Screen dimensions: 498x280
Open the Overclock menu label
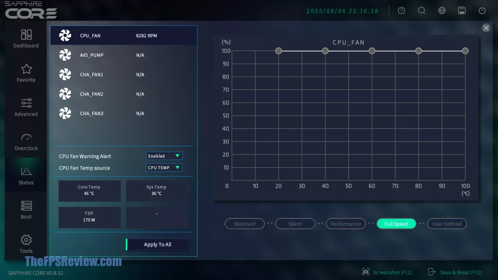[26, 148]
